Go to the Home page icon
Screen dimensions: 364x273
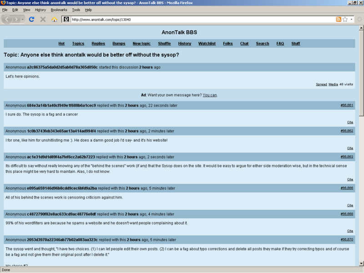[54, 19]
